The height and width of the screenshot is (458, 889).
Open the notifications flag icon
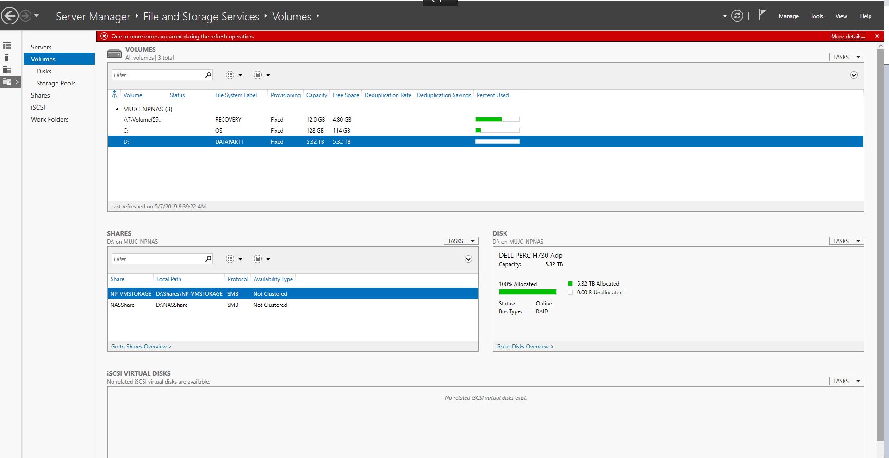point(762,15)
